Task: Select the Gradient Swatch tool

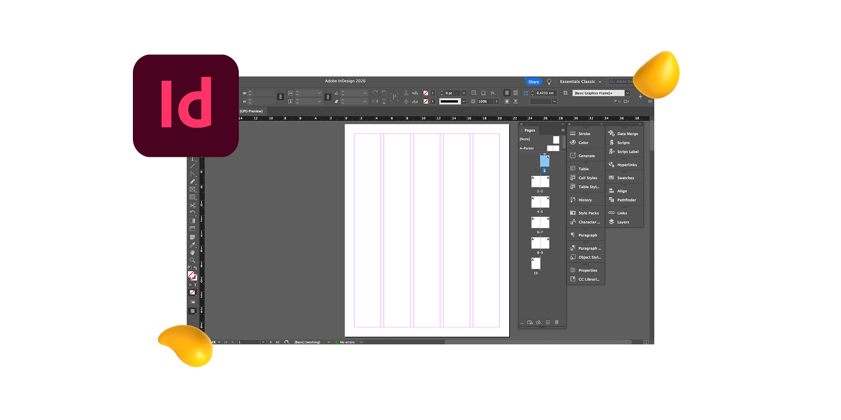Action: (192, 221)
